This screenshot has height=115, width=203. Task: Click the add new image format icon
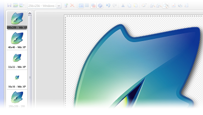tap(66, 5)
